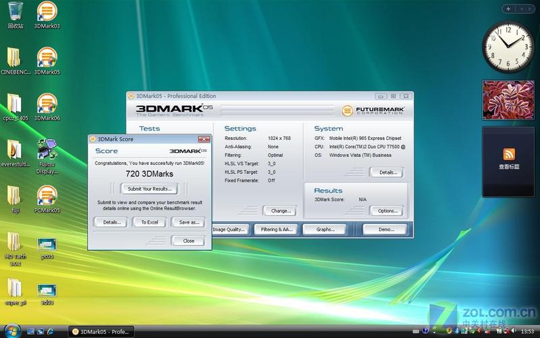540x338 pixels.
Task: Click the yellow shield alert tray icon
Action: (449, 331)
